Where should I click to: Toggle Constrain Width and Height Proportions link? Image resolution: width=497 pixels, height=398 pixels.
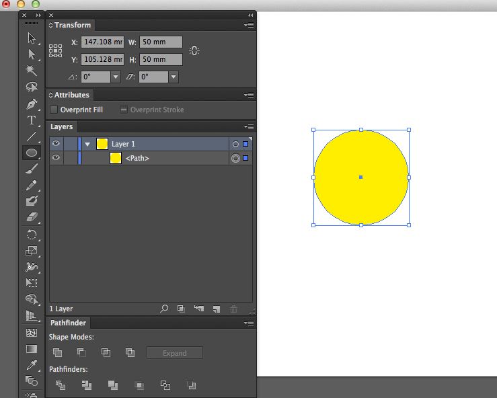[194, 50]
